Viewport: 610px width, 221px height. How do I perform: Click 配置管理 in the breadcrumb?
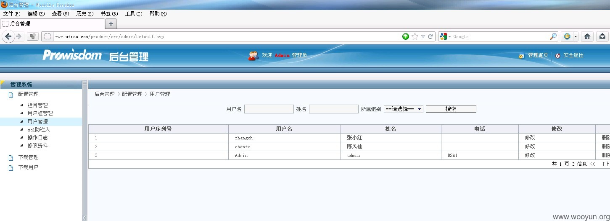[132, 94]
